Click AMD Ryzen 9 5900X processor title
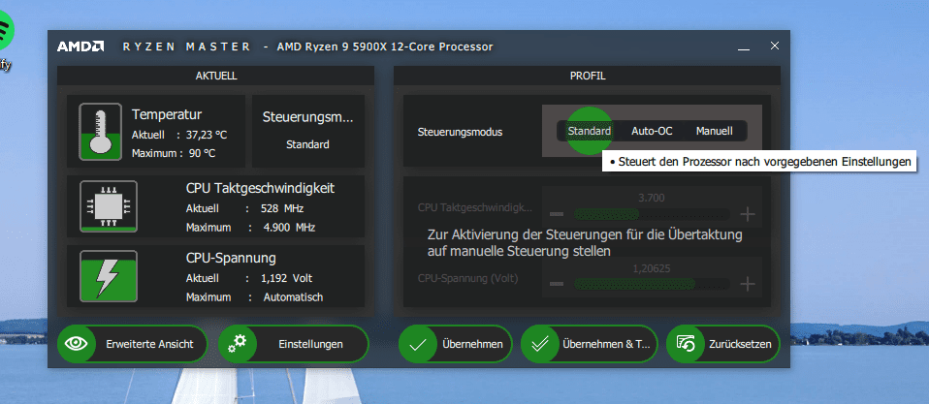Image resolution: width=929 pixels, height=404 pixels. pyautogui.click(x=385, y=47)
